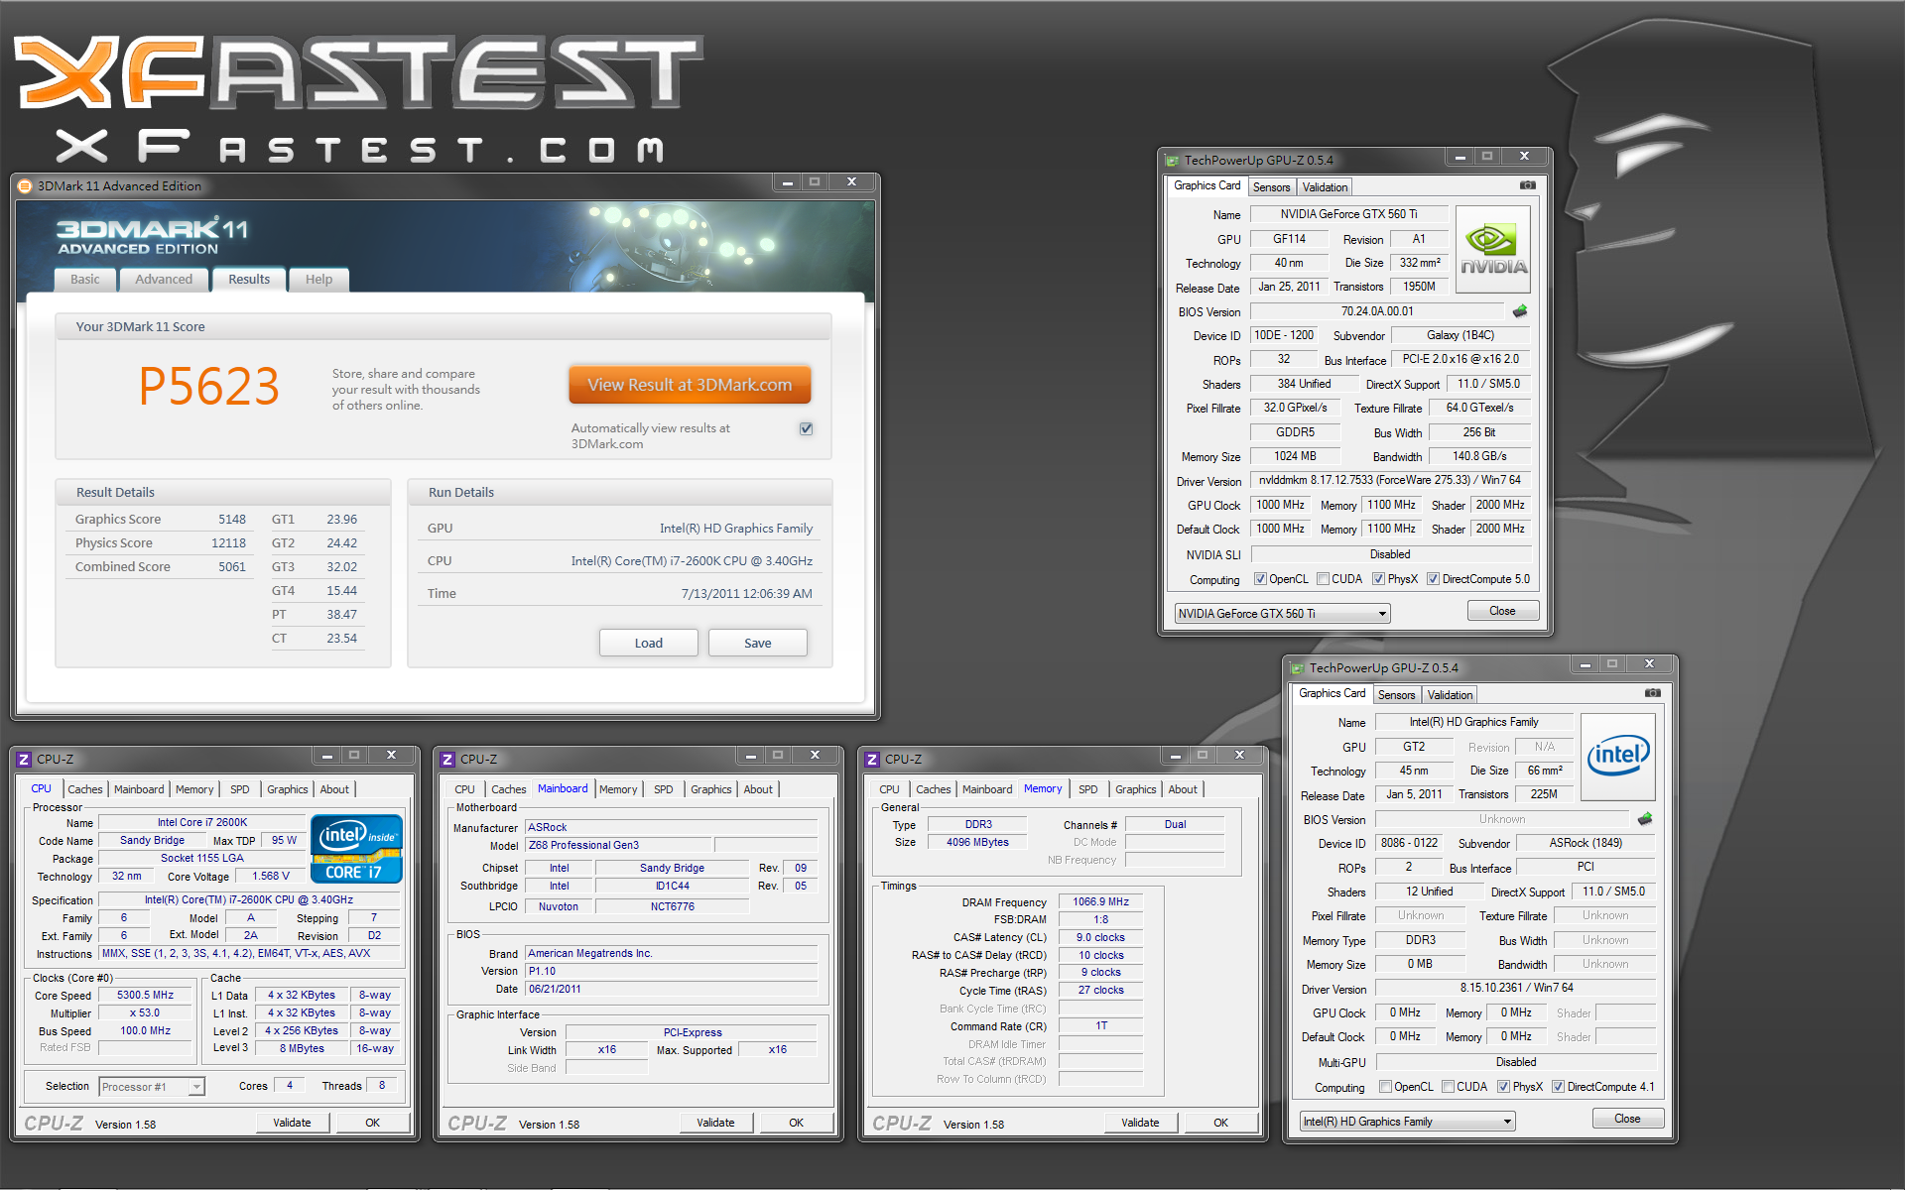Image resolution: width=1905 pixels, height=1190 pixels.
Task: Click Save button in Run Details
Action: pos(757,643)
